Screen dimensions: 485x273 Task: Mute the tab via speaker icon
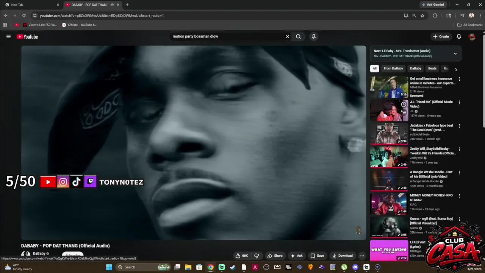112,5
